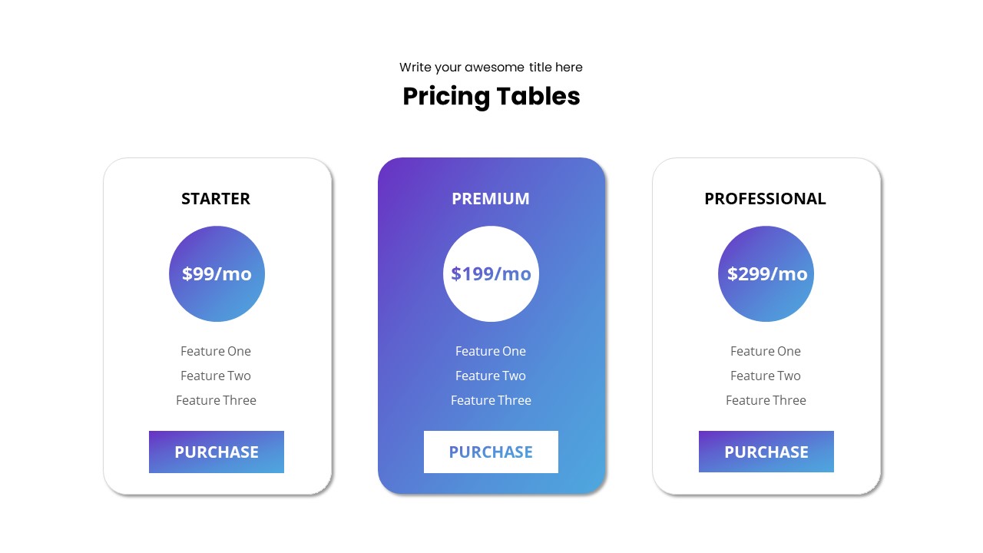Viewport: 983px width, 553px height.
Task: Select Feature Two in the Professional card
Action: click(766, 376)
